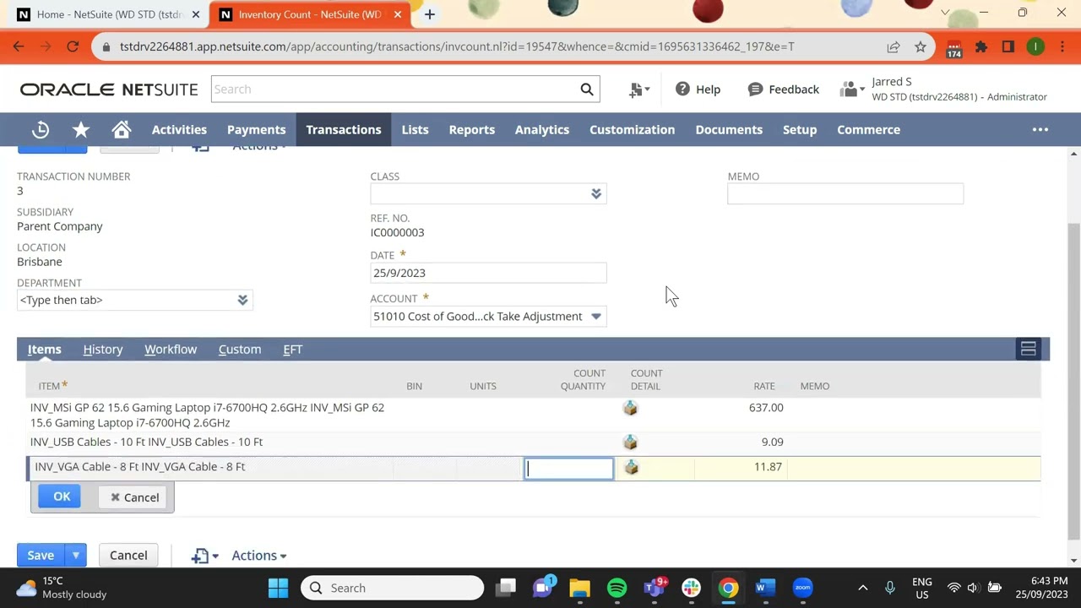Share this page from the address bar
The image size is (1081, 608).
pos(893,47)
